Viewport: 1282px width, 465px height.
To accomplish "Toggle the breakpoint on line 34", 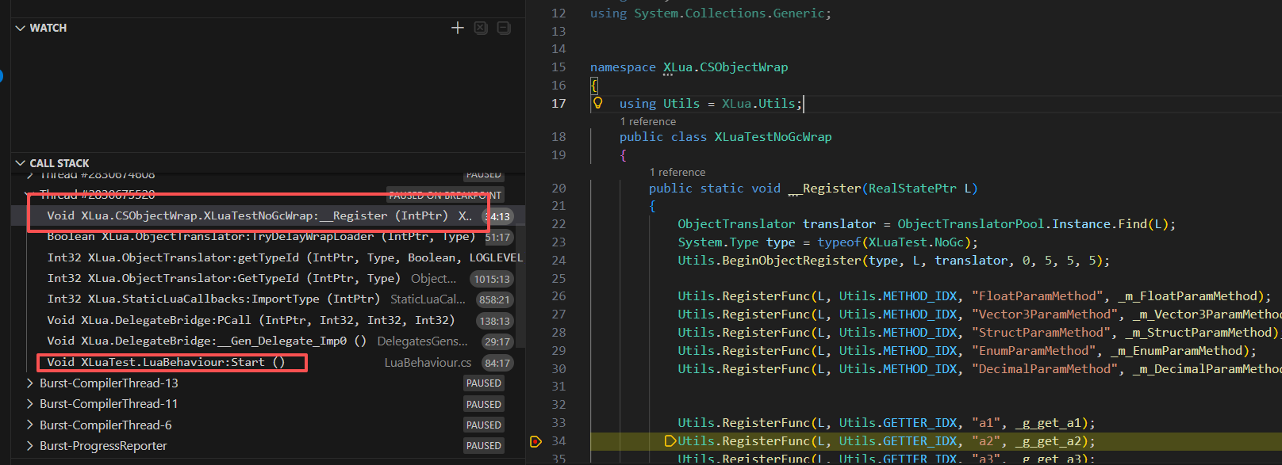I will (x=535, y=441).
